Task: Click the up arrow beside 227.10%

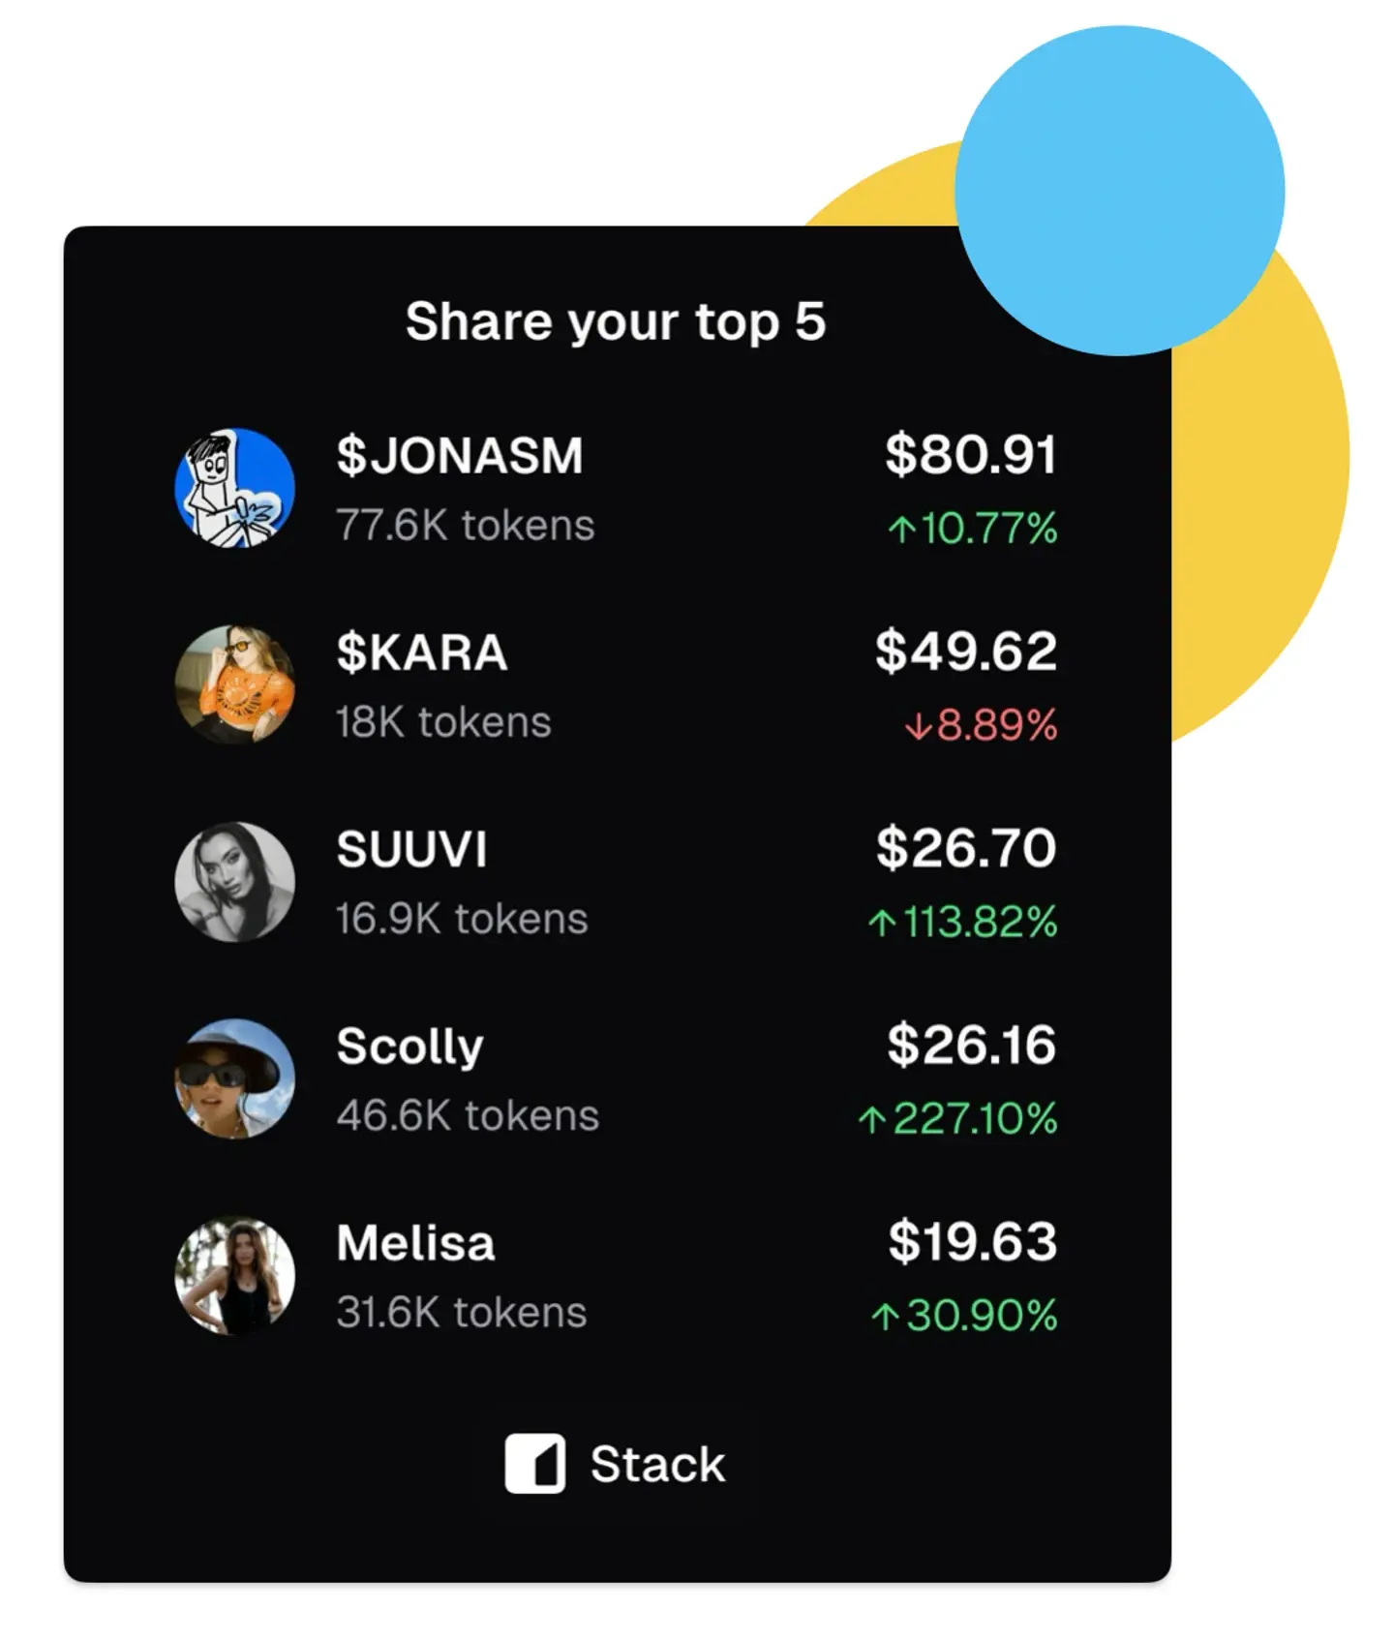Action: point(871,1119)
